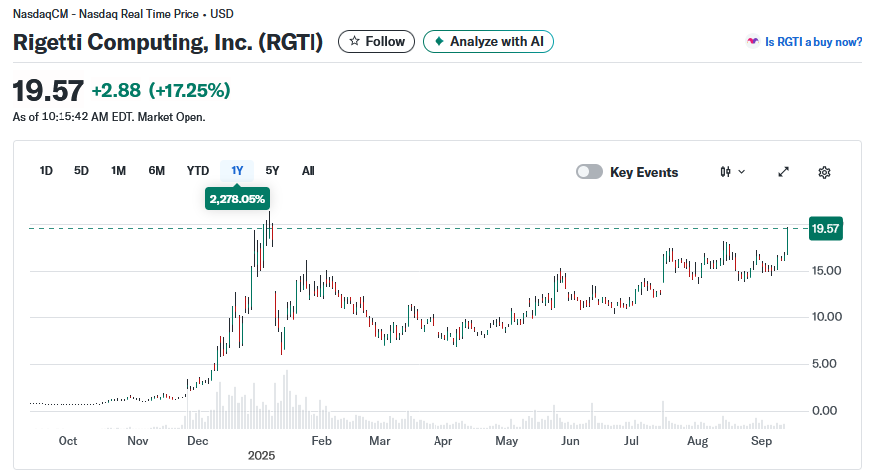The height and width of the screenshot is (476, 873).
Task: Open the 'Is RGTI a buy now?' link
Action: 812,42
